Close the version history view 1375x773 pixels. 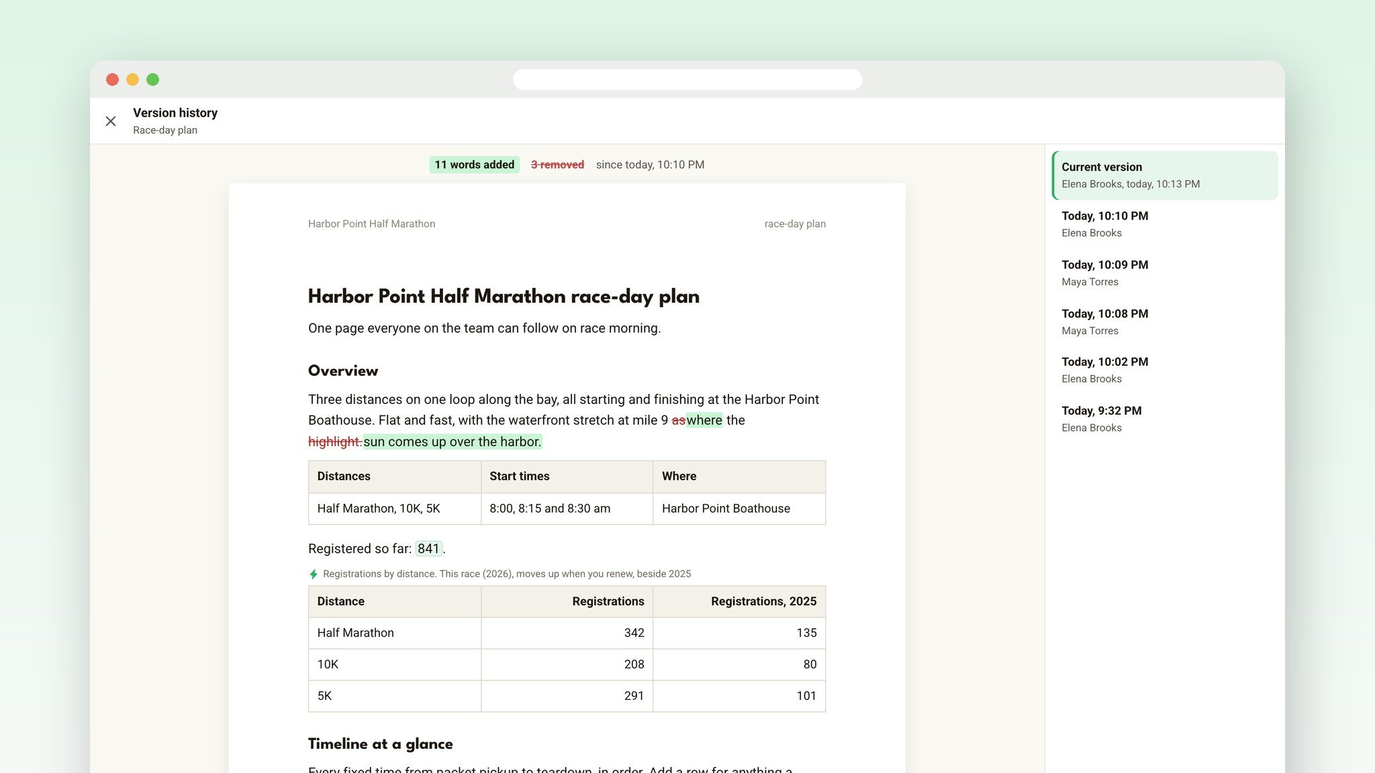tap(111, 121)
